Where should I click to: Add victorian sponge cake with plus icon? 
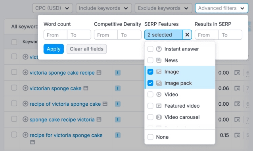pos(25,88)
